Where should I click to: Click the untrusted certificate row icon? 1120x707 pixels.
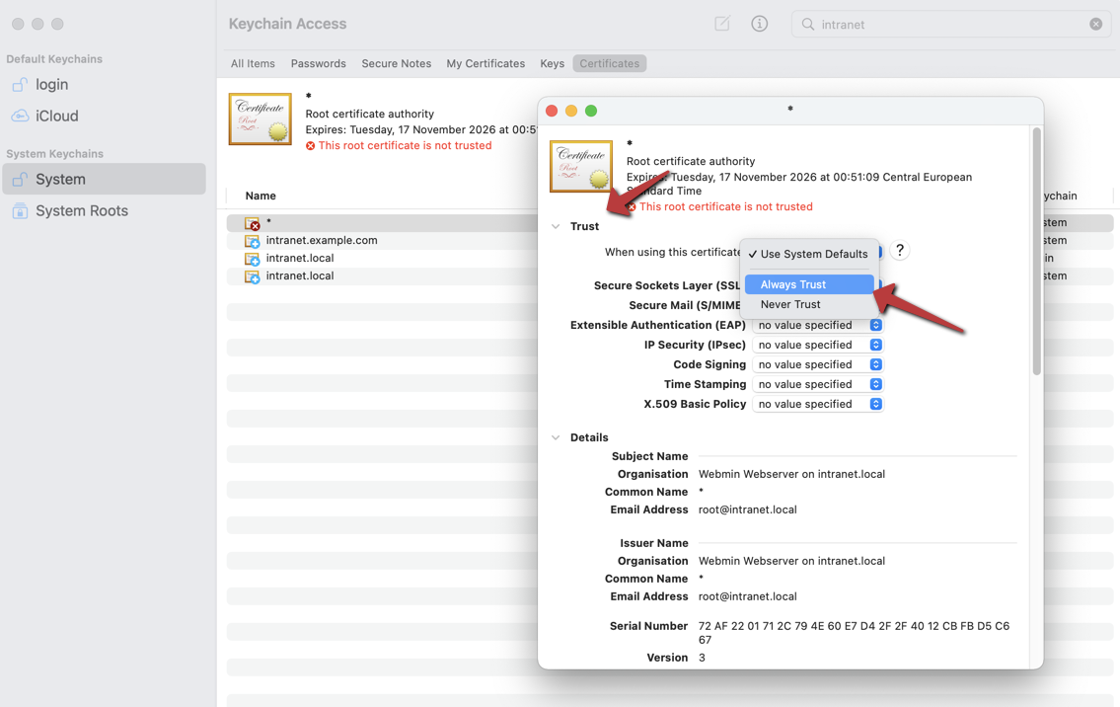[x=253, y=223]
